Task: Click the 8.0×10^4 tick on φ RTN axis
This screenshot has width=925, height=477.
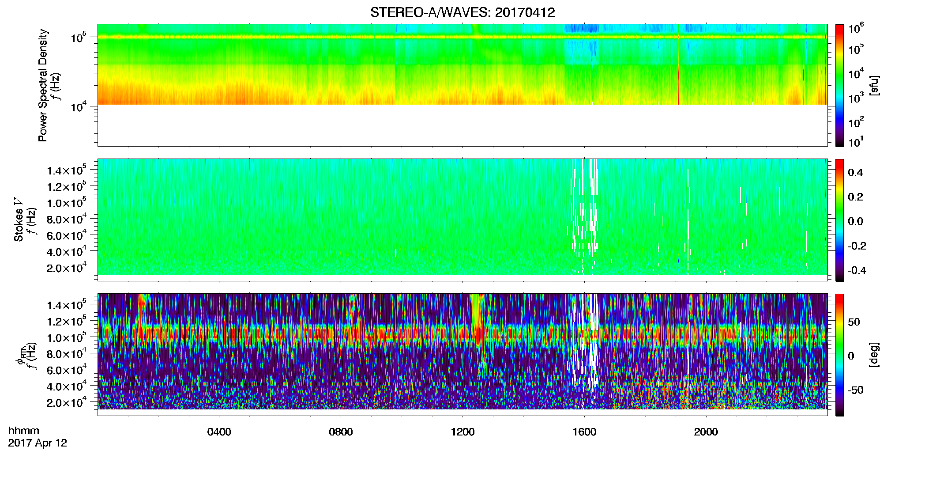Action: tap(66, 353)
